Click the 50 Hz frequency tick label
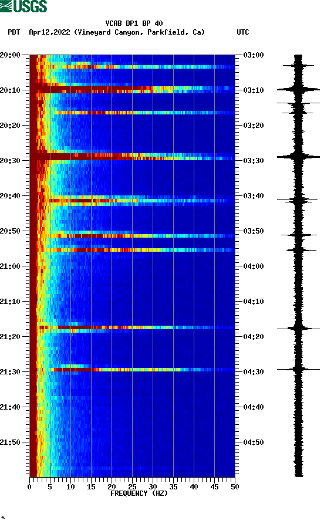324x524 pixels. tap(235, 487)
